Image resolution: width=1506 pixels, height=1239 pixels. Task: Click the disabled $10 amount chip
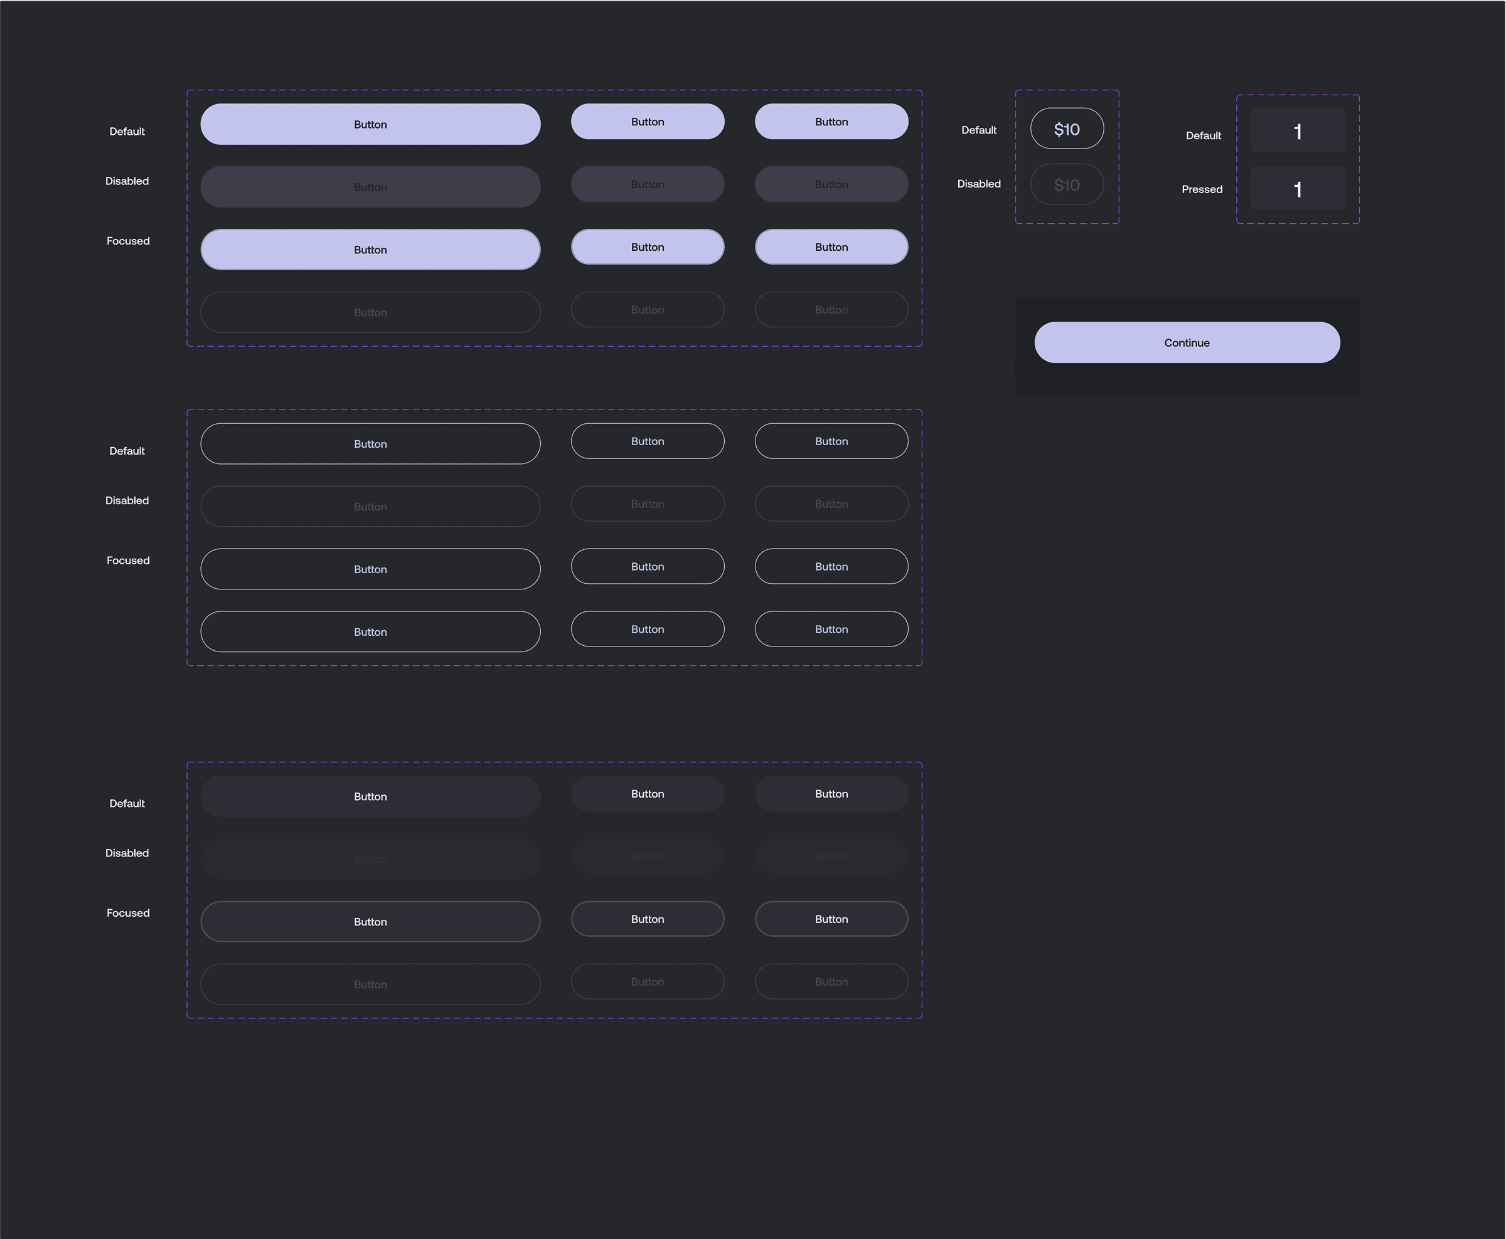point(1067,184)
